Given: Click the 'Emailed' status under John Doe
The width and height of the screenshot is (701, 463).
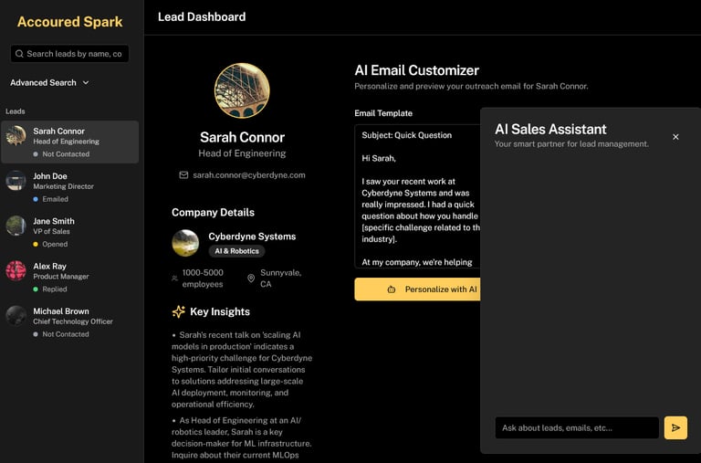Looking at the screenshot, I should point(56,199).
